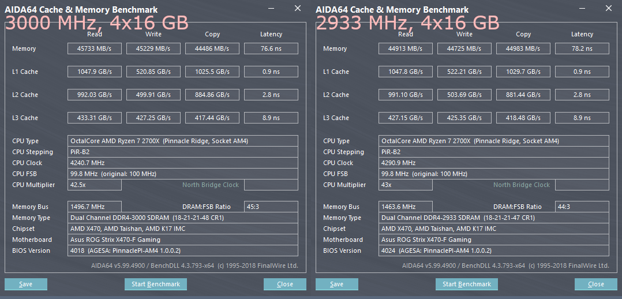Click L3 write value 427.25 GB/s

(153, 118)
